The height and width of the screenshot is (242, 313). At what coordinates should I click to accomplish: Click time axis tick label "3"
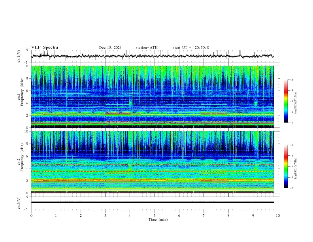(x=105, y=216)
